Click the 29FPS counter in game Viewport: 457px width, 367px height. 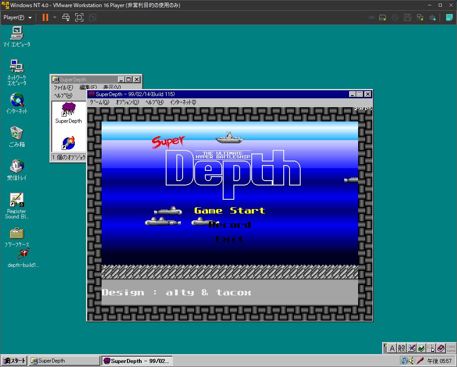point(363,109)
